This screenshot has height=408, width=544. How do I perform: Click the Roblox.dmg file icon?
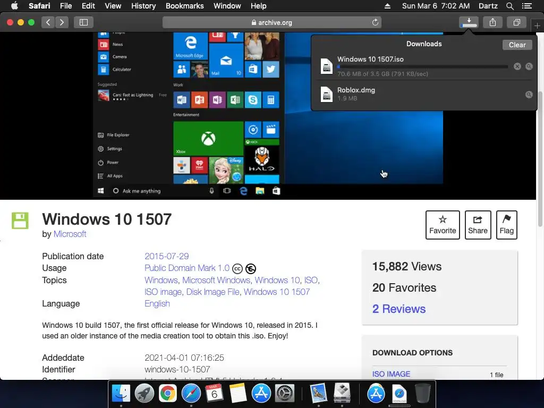click(x=327, y=94)
